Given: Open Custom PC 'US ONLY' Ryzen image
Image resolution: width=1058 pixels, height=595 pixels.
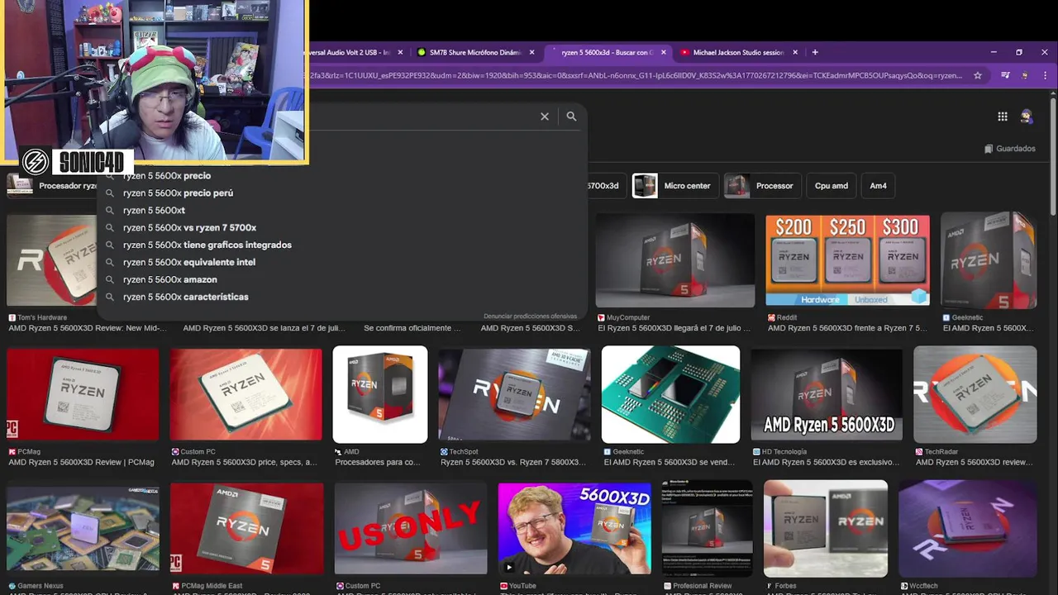Looking at the screenshot, I should tap(411, 529).
